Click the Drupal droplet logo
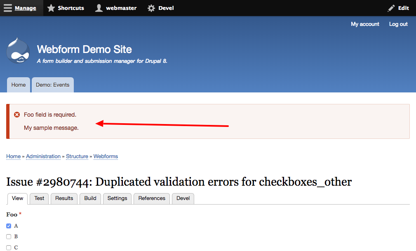The image size is (416, 251). (x=18, y=51)
